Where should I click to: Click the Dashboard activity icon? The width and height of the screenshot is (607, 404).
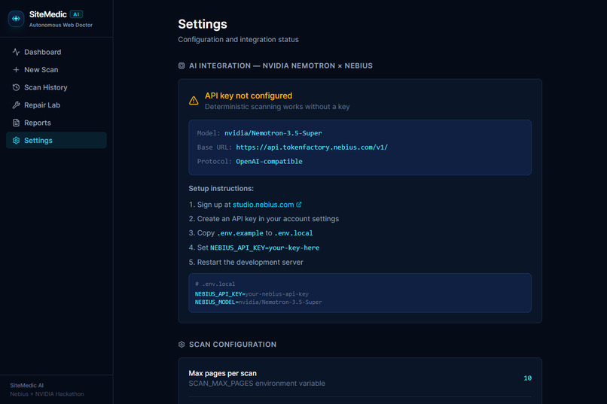pos(16,52)
